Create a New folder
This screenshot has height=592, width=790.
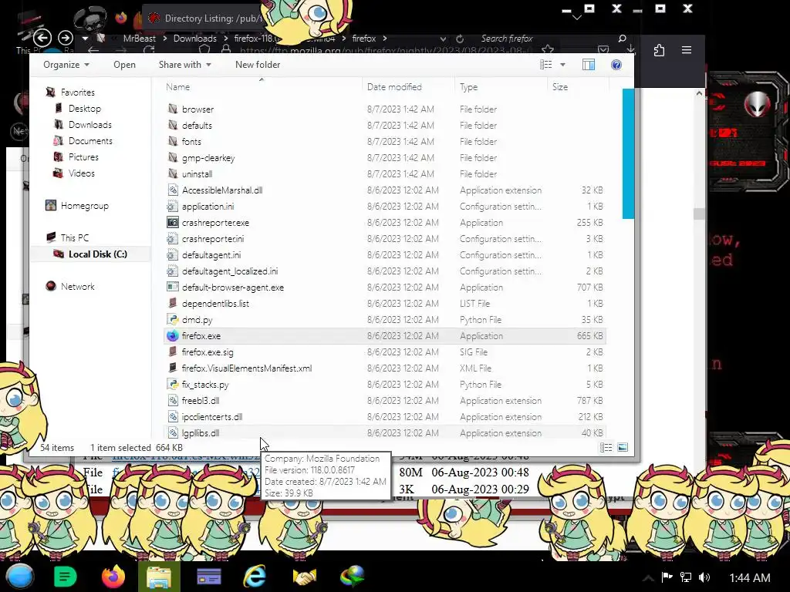[x=258, y=65]
